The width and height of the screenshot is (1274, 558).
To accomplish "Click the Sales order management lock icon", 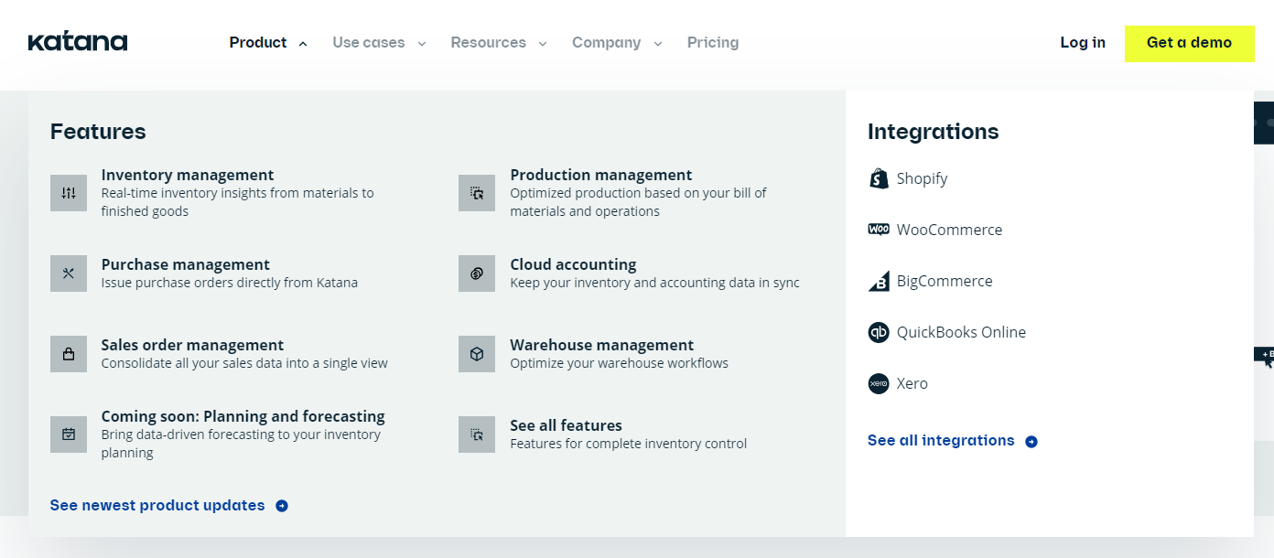I will [x=69, y=354].
